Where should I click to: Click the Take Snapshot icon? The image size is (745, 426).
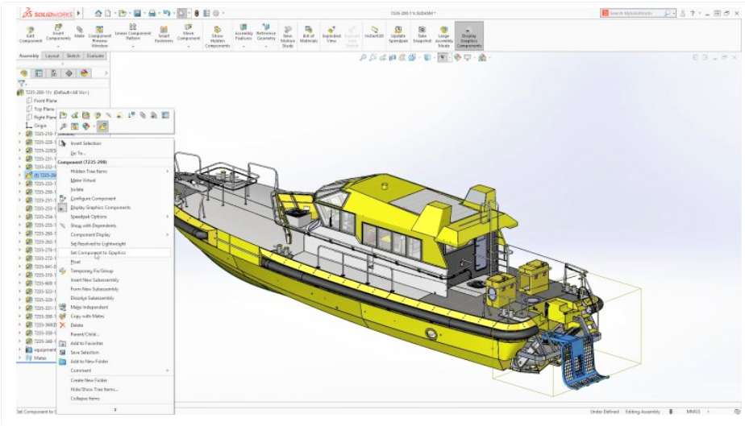421,33
